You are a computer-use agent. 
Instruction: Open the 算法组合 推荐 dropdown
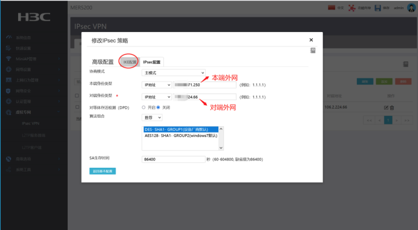pyautogui.click(x=152, y=118)
